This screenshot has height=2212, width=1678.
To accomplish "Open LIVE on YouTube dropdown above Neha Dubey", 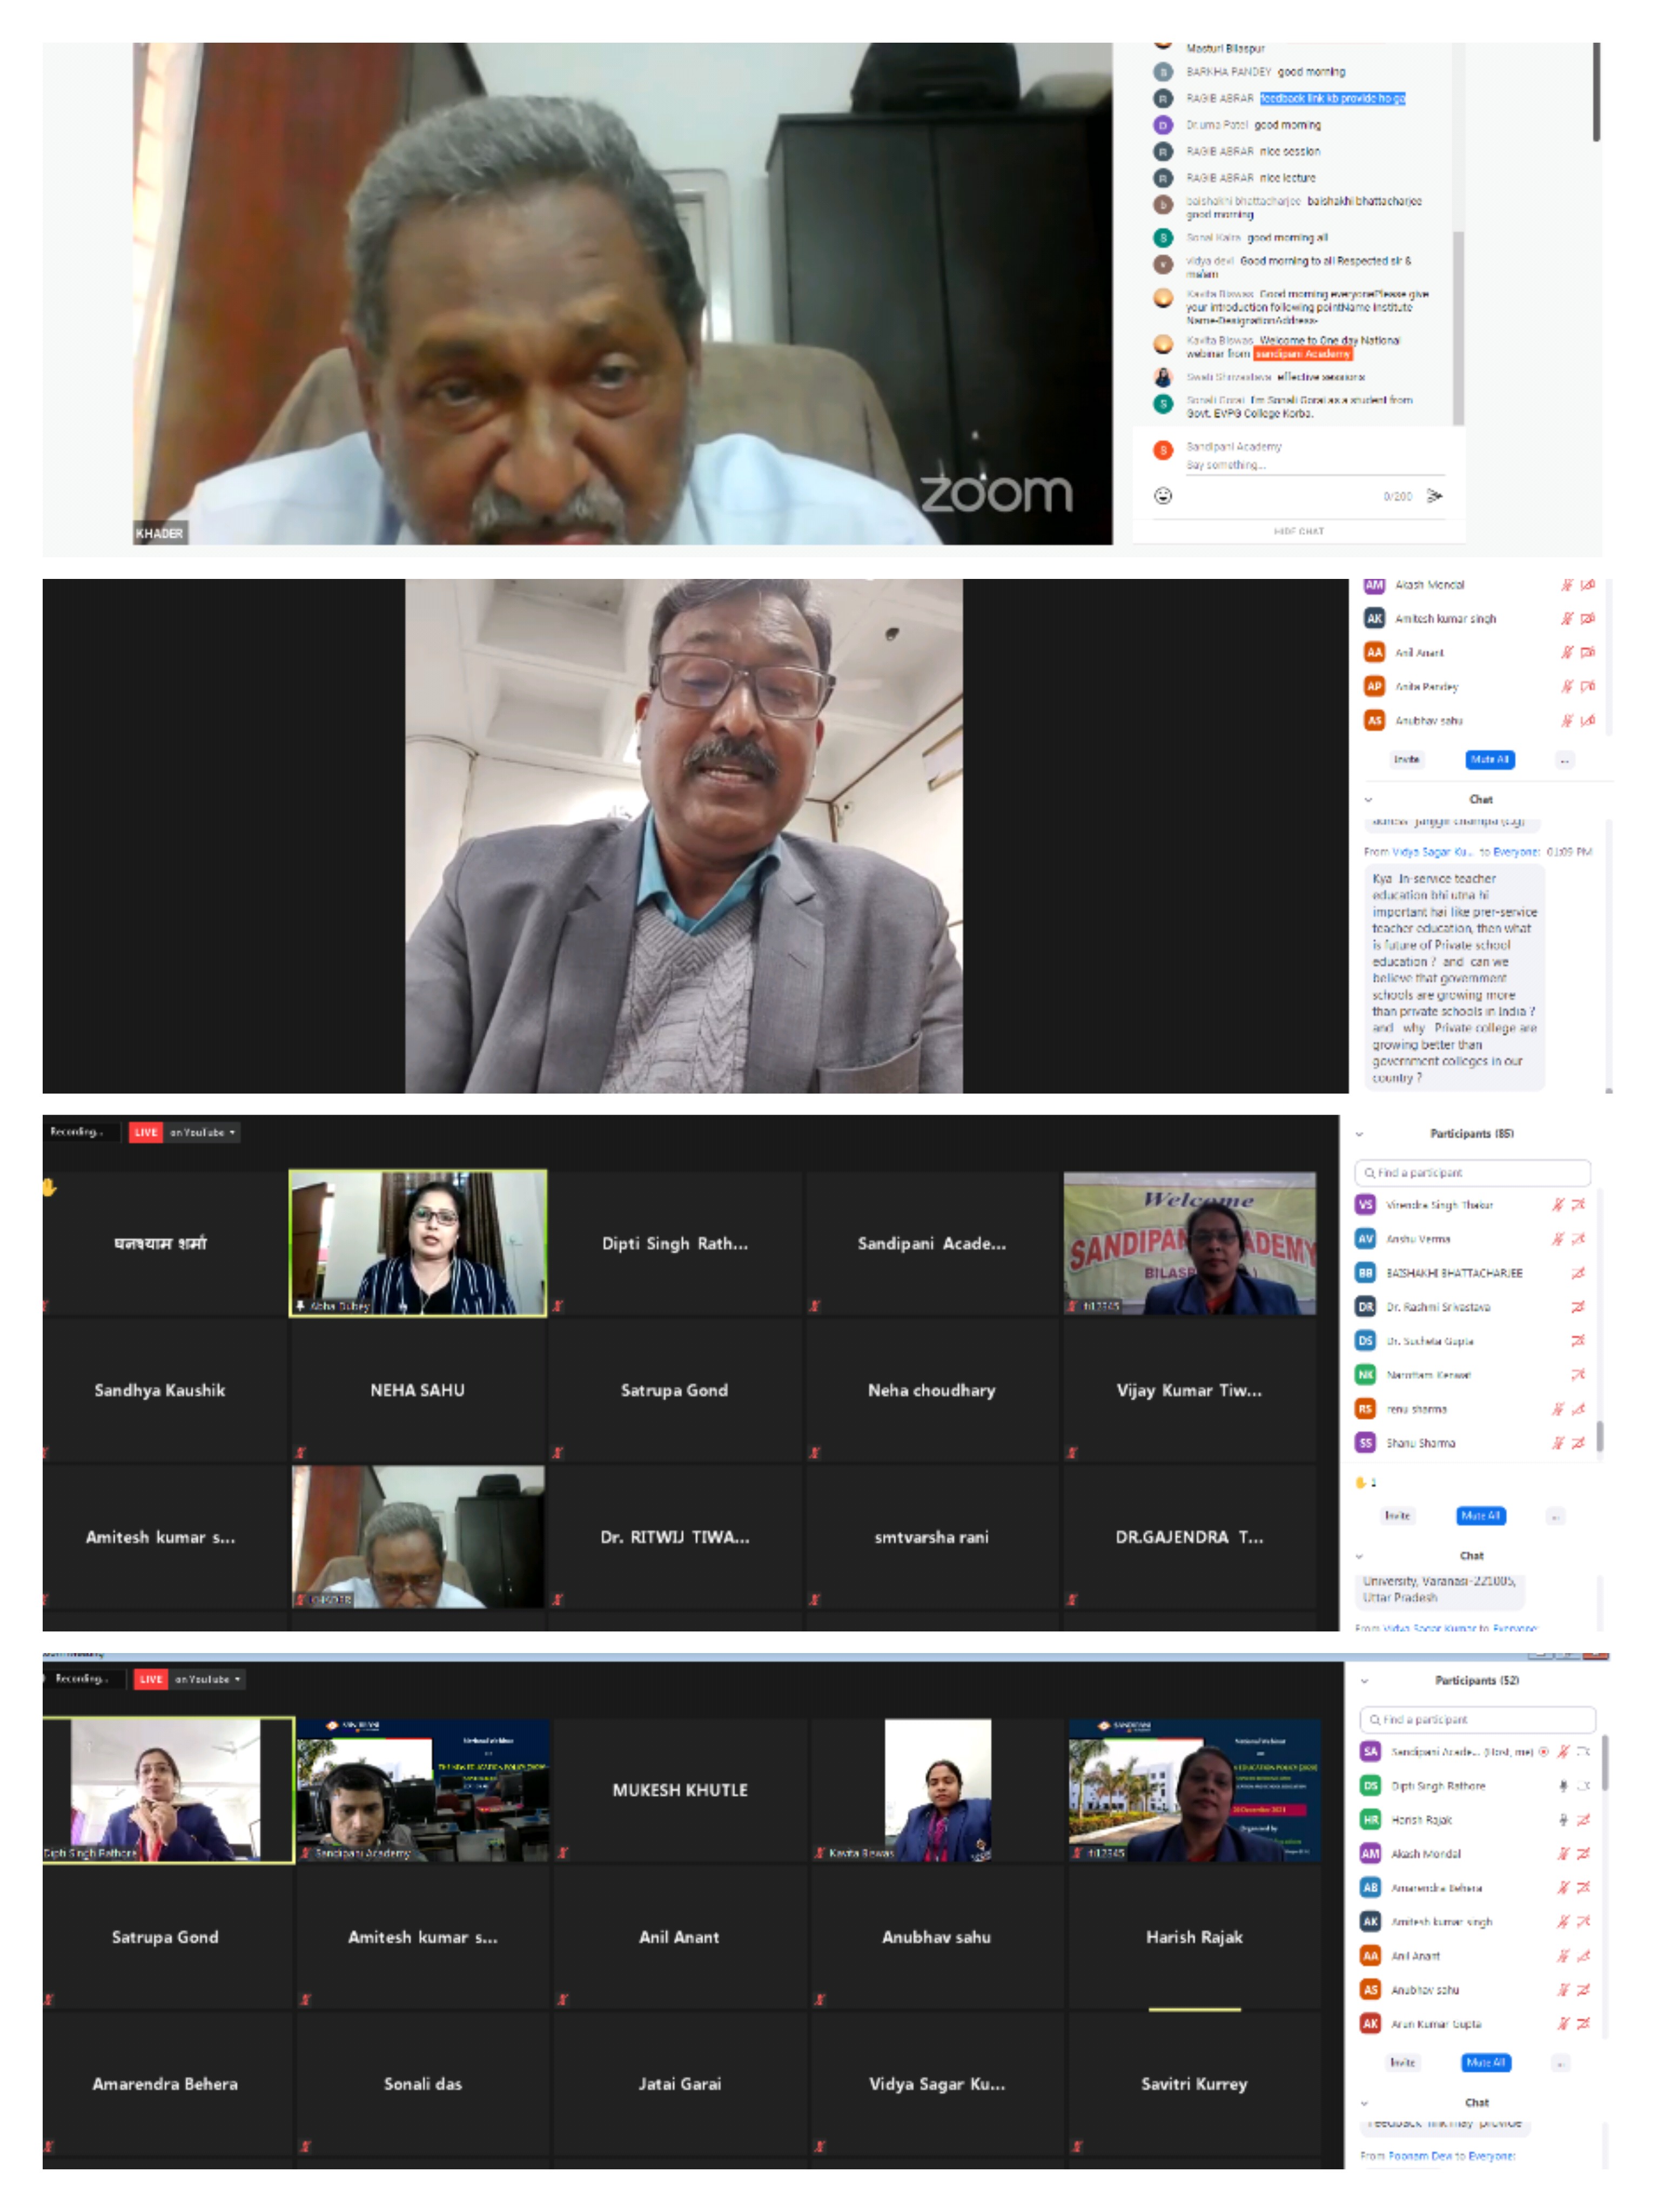I will (232, 1132).
